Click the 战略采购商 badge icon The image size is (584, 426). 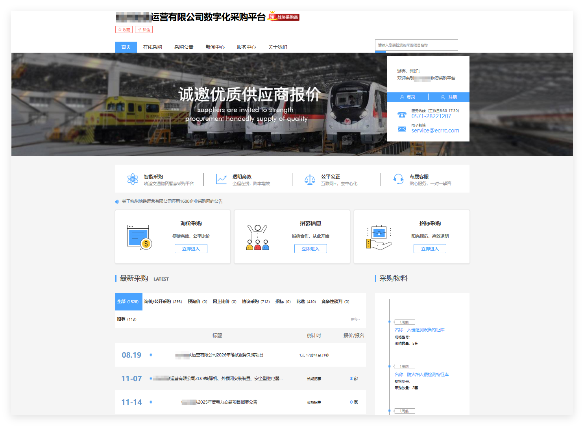(x=284, y=17)
